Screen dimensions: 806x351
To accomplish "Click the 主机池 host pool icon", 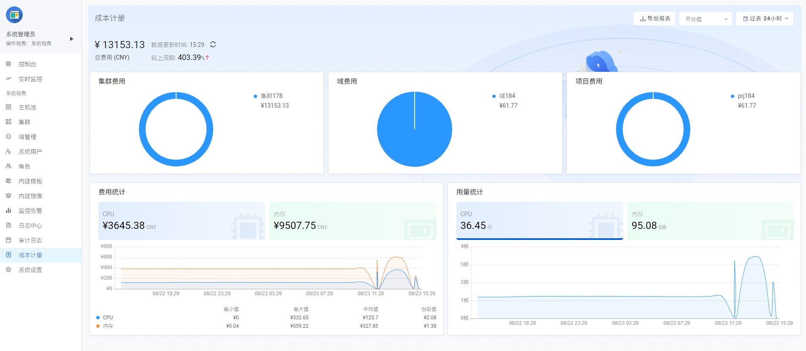I will click(x=8, y=107).
